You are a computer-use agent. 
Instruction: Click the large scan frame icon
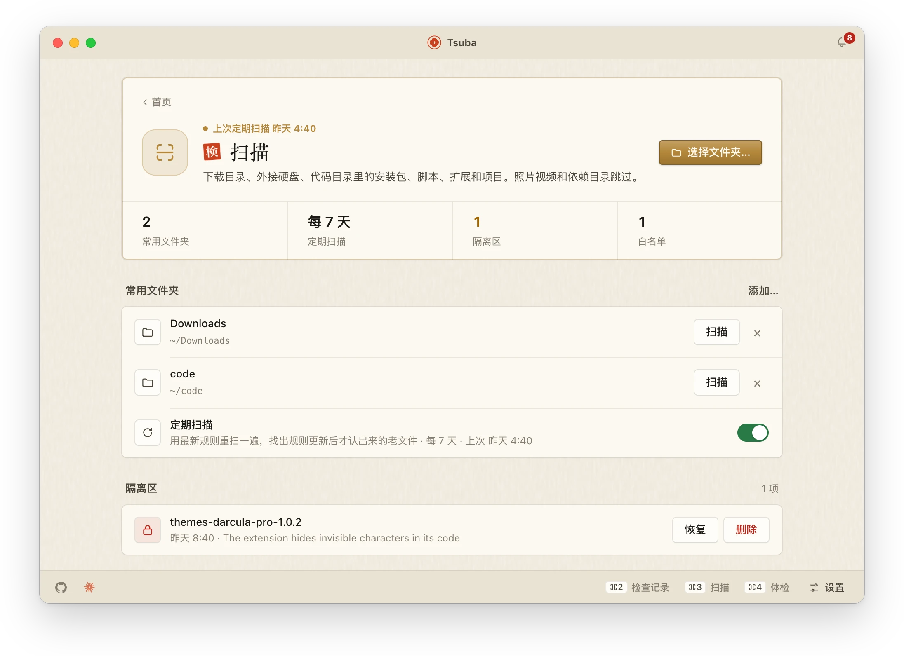point(165,152)
